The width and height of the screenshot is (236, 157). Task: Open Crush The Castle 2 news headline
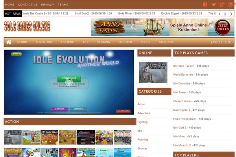click(45, 13)
